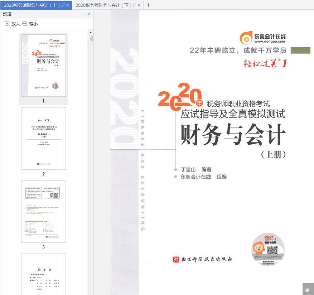Click the 缩小 zoom-out magnifier icon
Image resolution: width=314 pixels, height=295 pixels.
tap(25, 24)
